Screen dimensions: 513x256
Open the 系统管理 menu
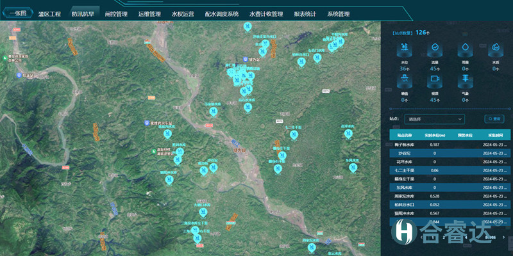(339, 13)
